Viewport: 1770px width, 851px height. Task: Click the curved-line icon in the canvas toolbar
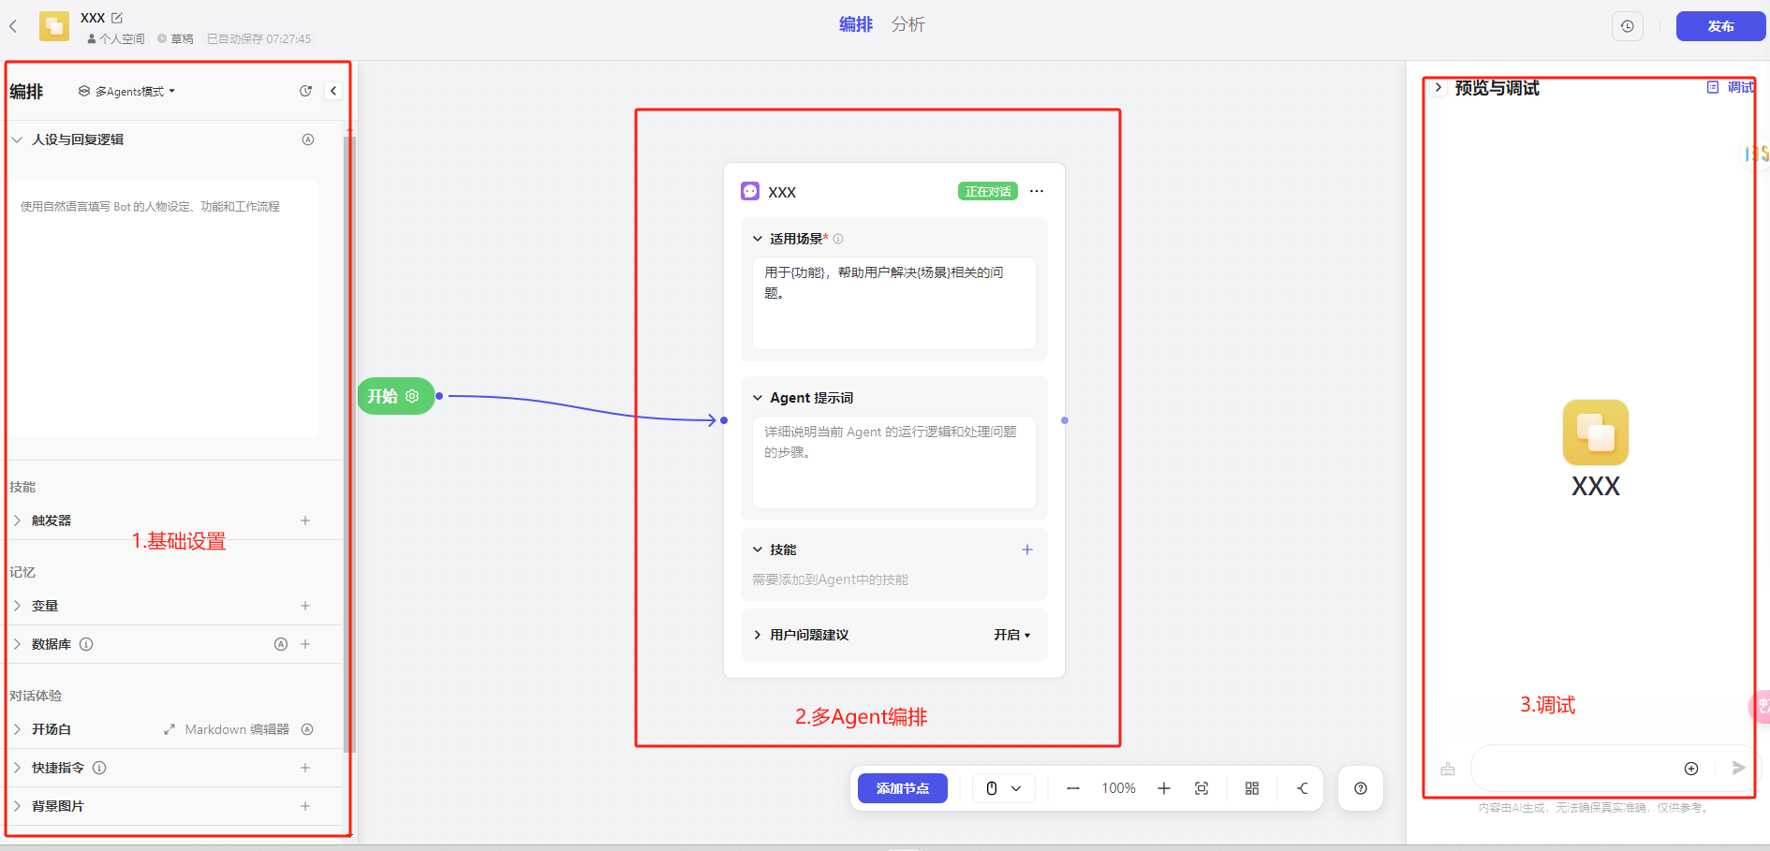[1303, 788]
